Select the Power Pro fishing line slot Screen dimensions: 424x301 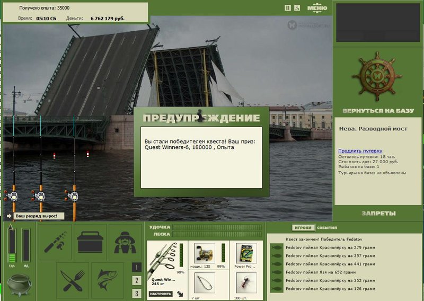point(246,255)
